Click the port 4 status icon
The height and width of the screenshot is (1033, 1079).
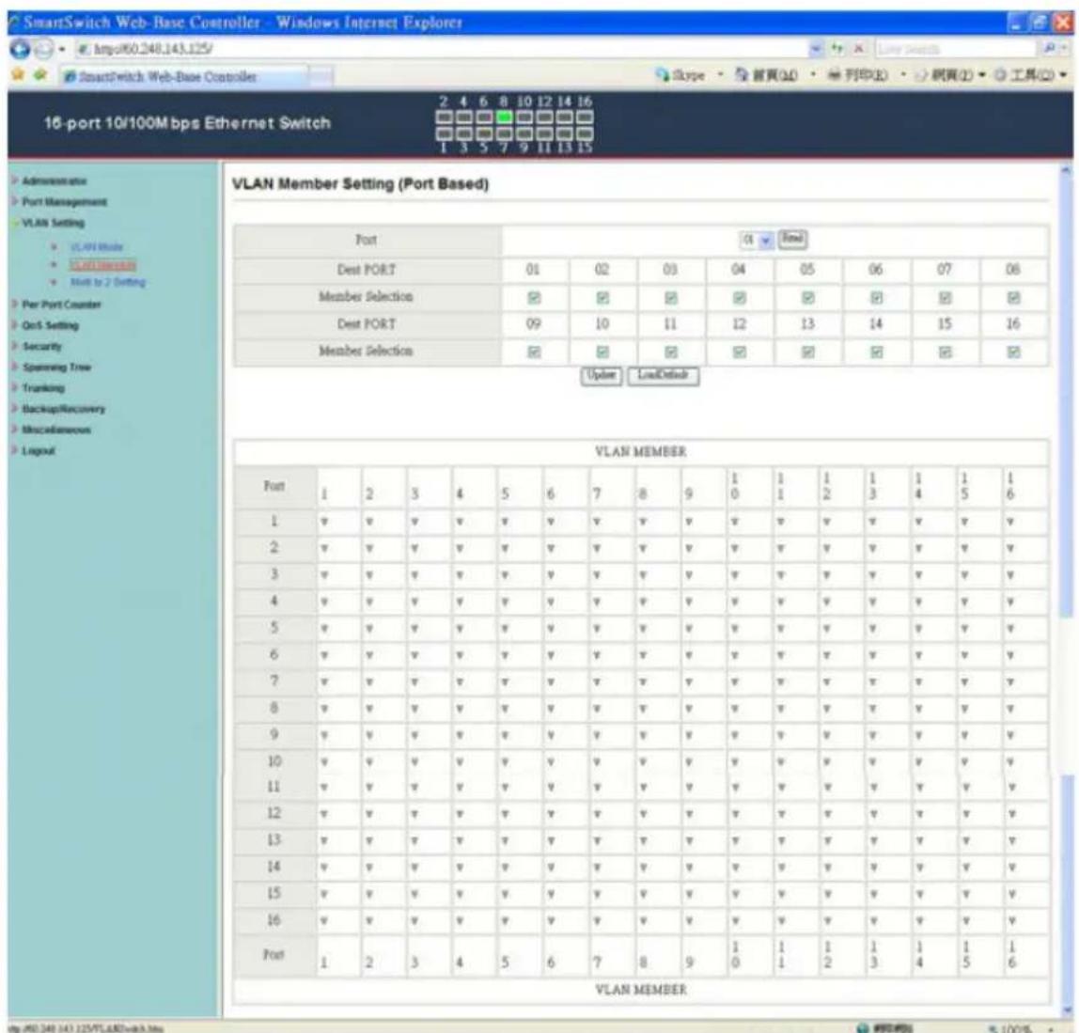[x=463, y=117]
